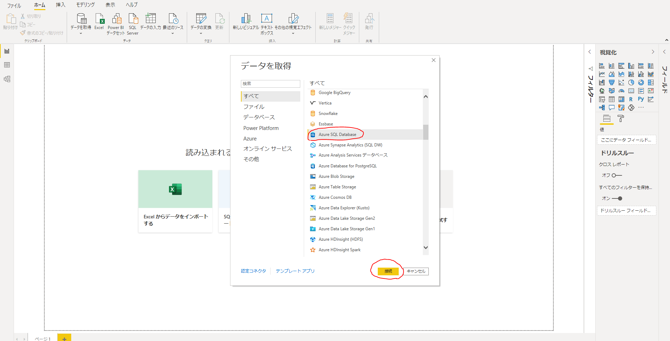Select the treemap visual
670x341 pixels.
click(x=651, y=82)
